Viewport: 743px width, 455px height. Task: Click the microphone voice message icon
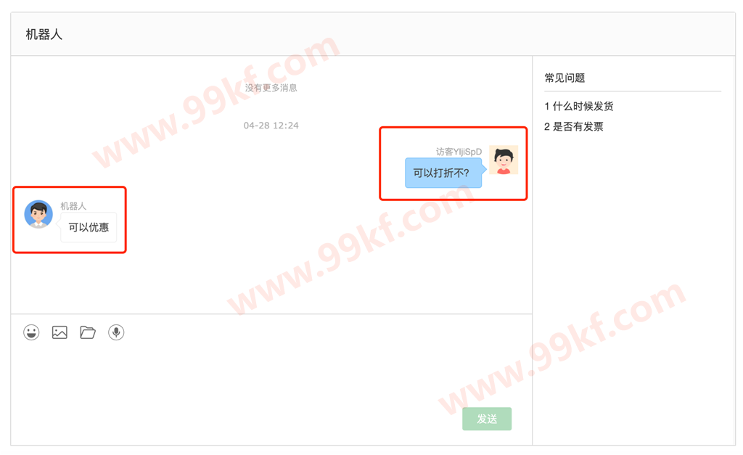click(116, 332)
